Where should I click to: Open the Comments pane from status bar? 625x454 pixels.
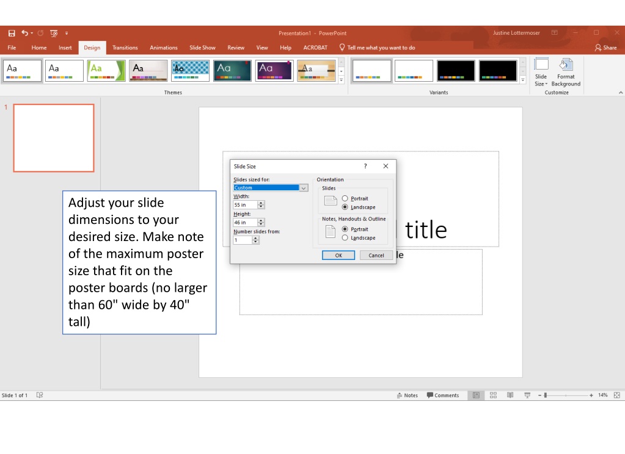443,395
